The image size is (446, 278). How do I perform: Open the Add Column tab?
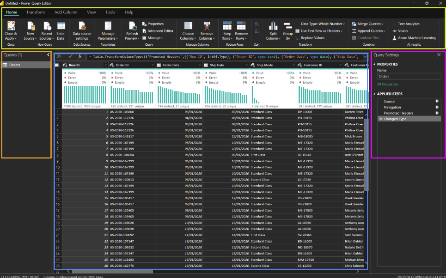coord(66,12)
